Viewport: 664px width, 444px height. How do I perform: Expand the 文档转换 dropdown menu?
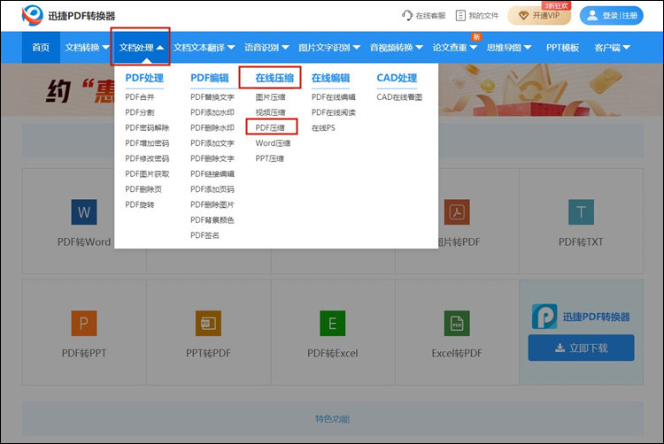[87, 48]
